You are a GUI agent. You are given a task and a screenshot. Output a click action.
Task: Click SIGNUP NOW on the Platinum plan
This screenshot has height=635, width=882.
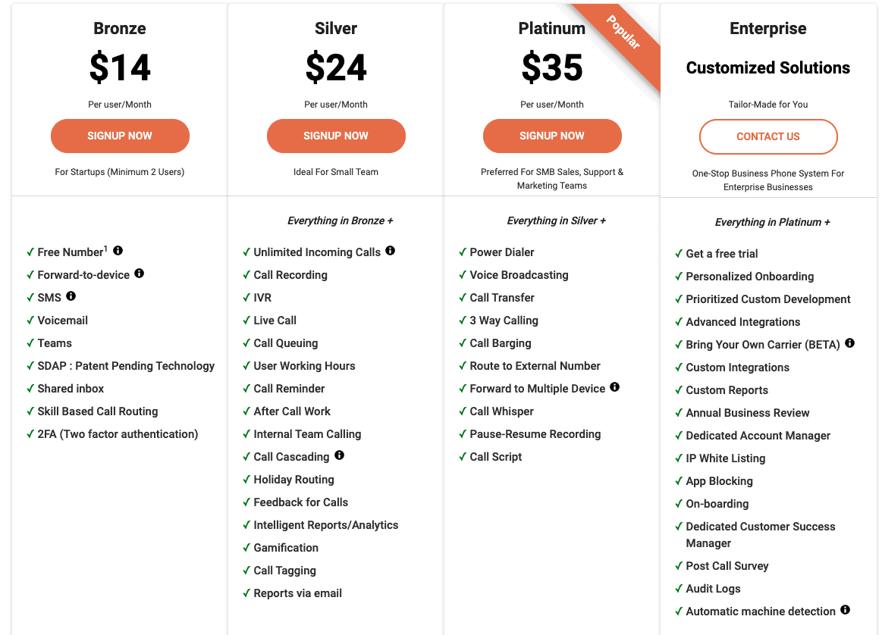pos(552,136)
